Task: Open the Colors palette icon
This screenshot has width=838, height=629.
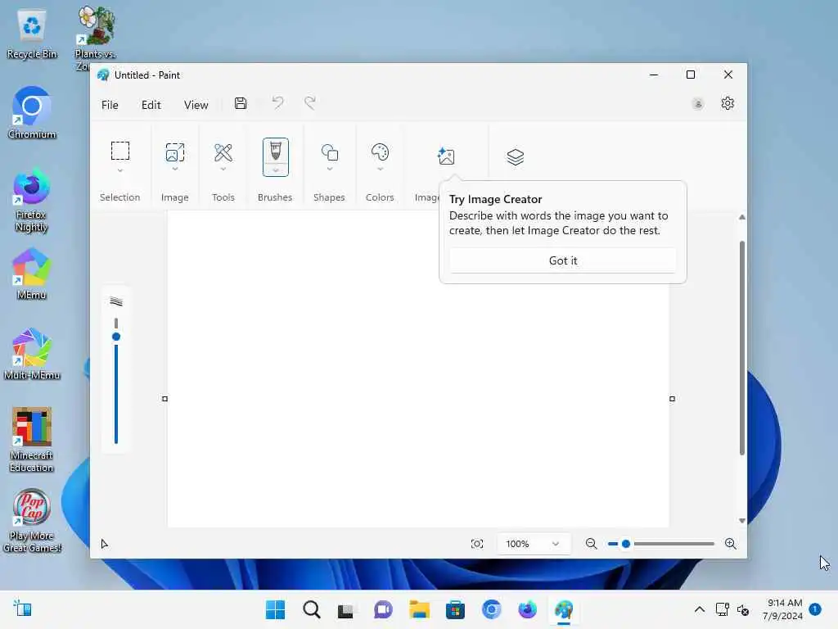Action: 380,152
